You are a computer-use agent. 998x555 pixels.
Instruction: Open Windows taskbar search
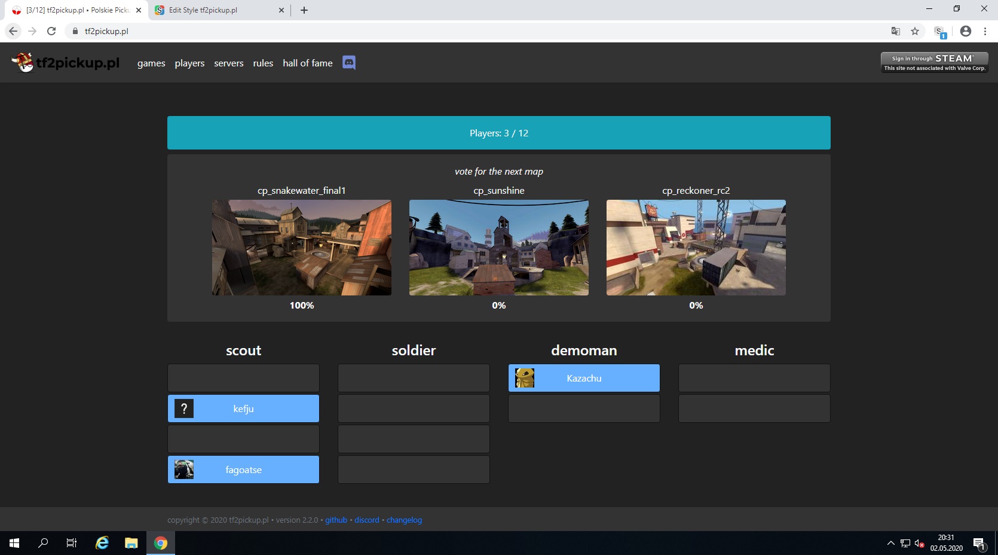point(43,543)
